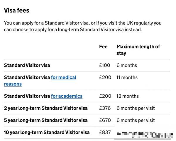Click the £376 fee cell
The height and width of the screenshot is (141, 176).
[105, 108]
